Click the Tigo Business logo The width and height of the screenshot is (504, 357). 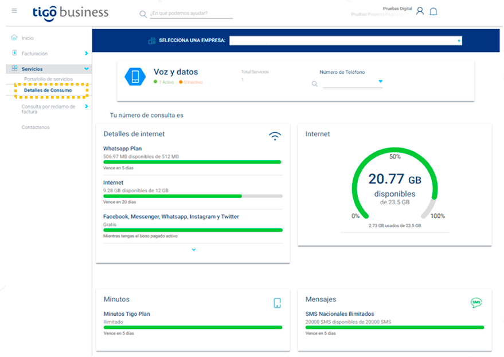coord(71,13)
